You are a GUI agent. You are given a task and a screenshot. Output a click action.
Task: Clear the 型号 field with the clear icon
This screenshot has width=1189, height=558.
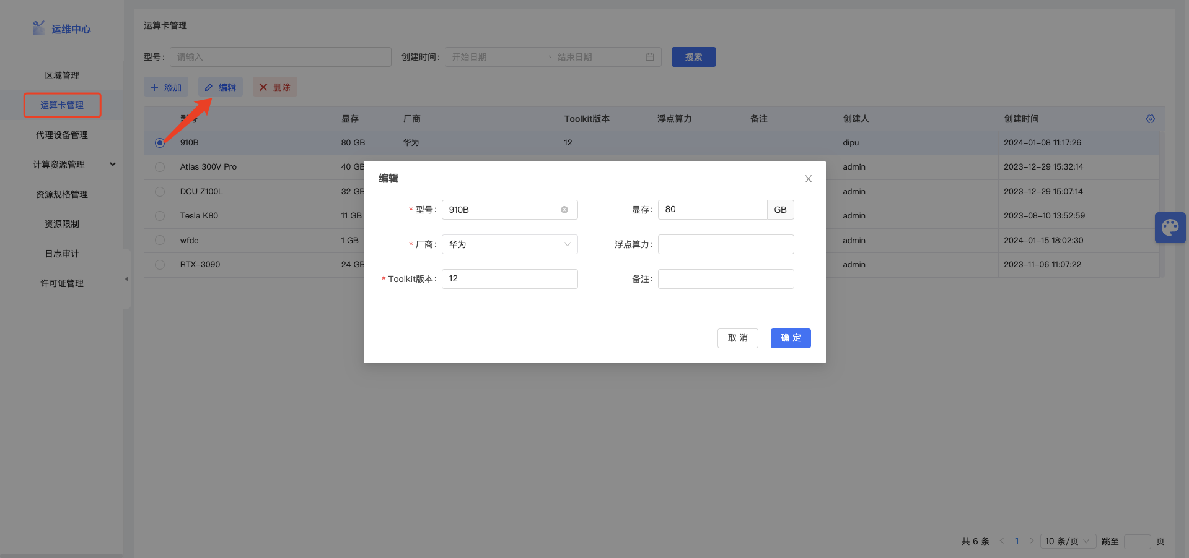(x=564, y=210)
